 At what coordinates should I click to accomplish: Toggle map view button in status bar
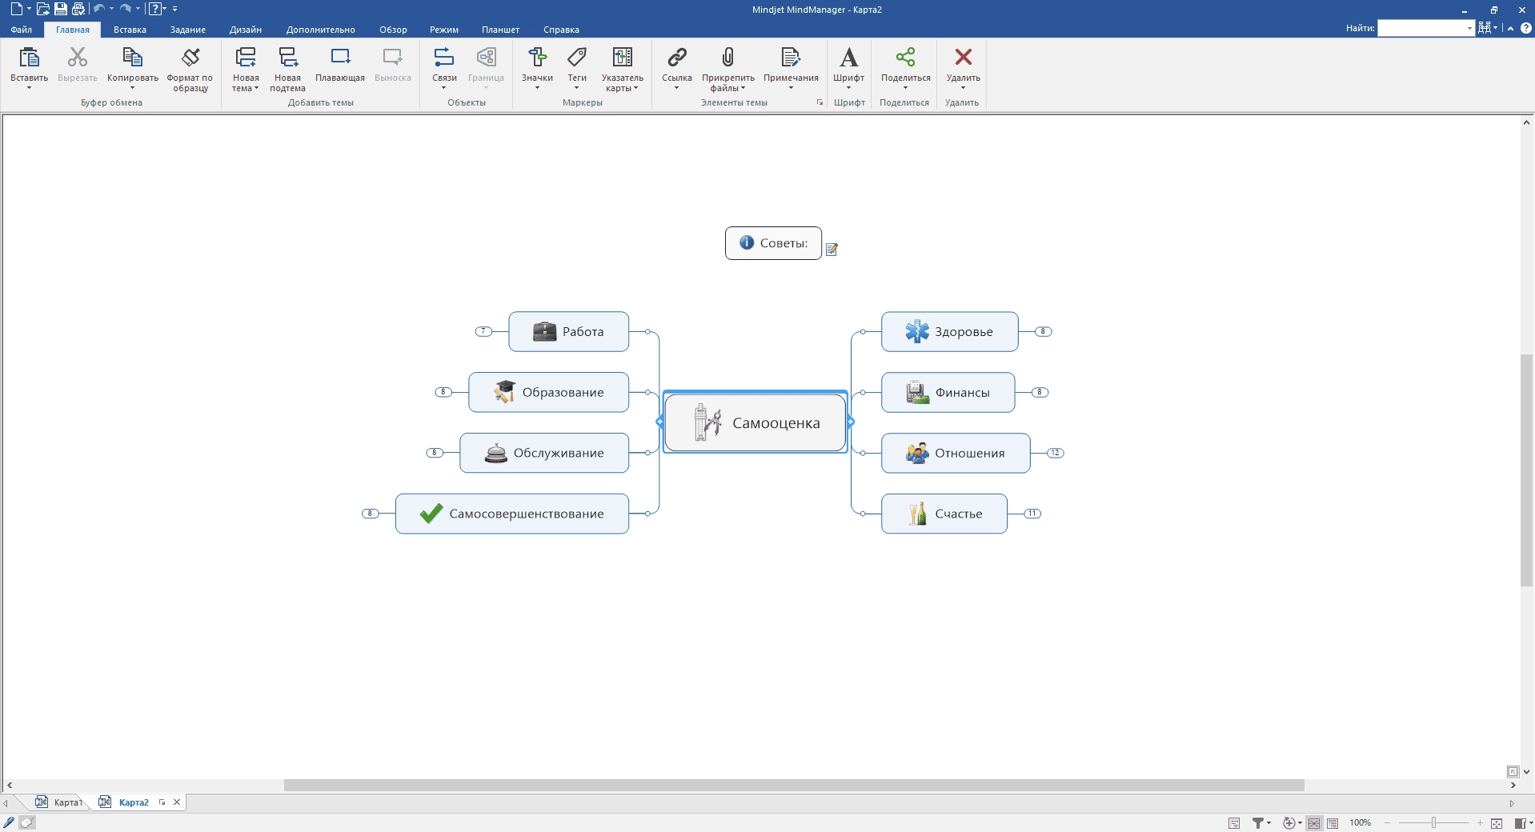point(1314,823)
